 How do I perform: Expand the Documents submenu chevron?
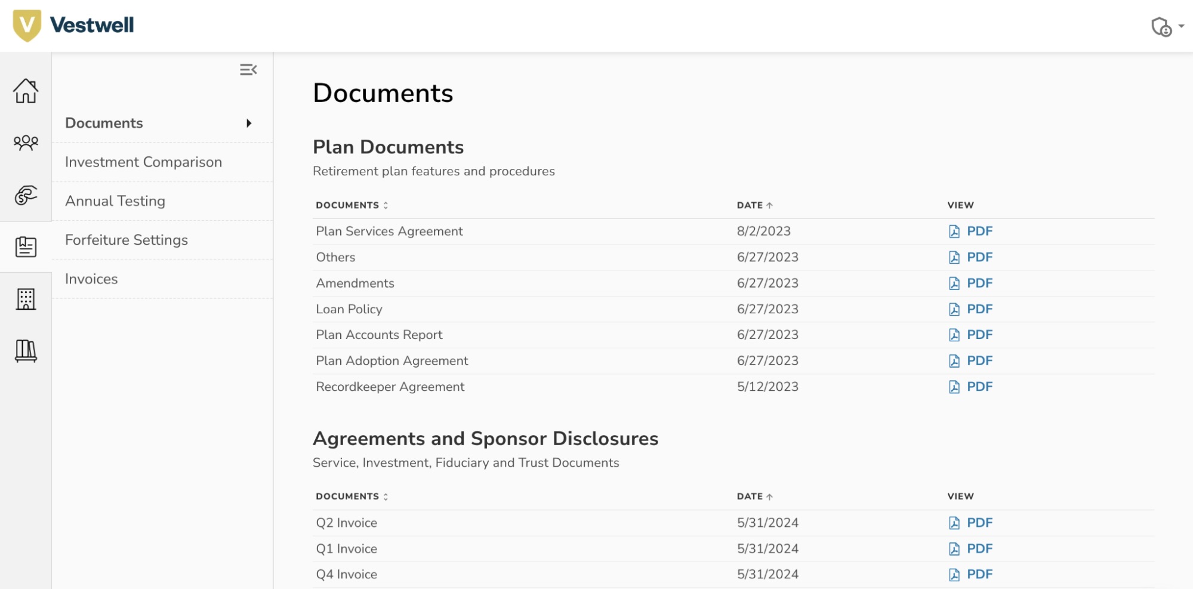[249, 123]
